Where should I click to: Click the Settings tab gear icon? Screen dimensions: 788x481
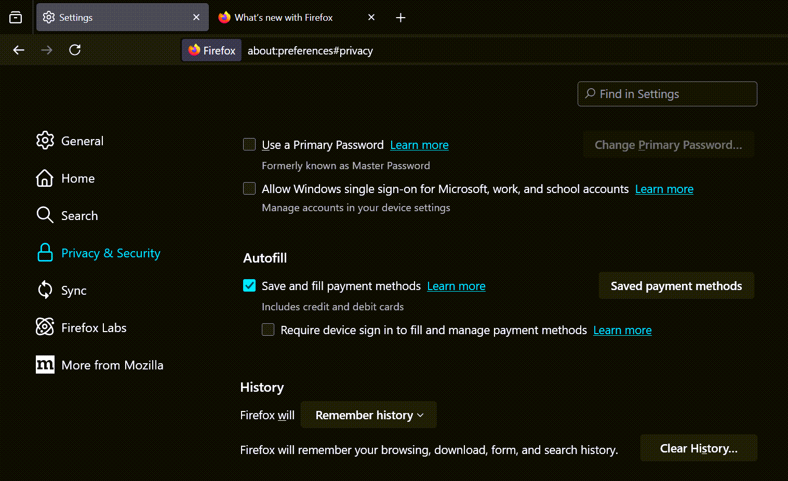click(49, 17)
